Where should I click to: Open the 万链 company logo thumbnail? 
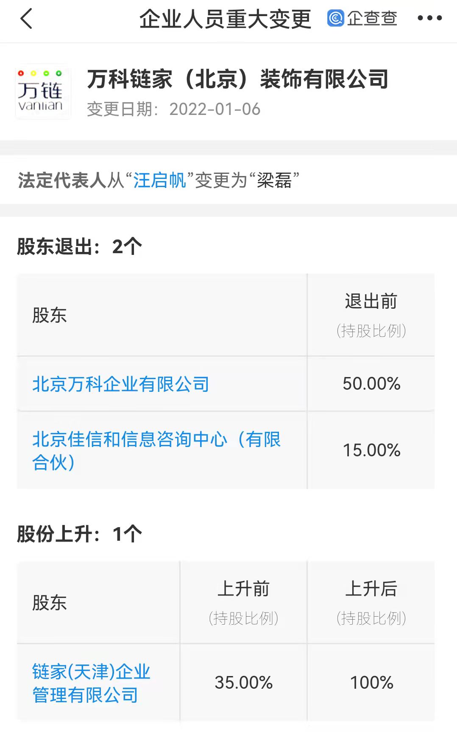(42, 92)
